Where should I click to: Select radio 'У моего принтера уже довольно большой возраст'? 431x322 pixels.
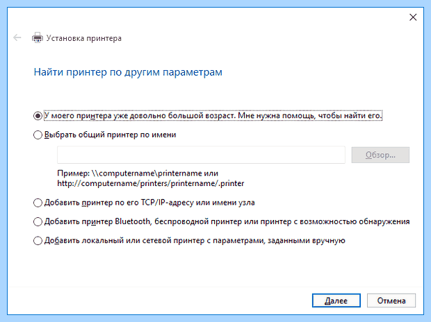click(x=38, y=116)
